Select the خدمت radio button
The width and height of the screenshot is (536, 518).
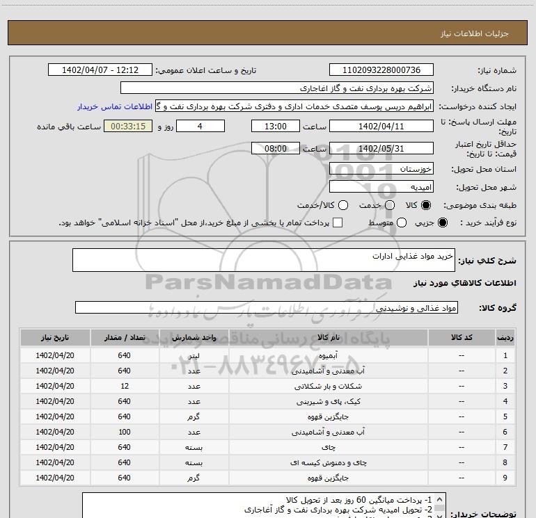tap(390, 205)
